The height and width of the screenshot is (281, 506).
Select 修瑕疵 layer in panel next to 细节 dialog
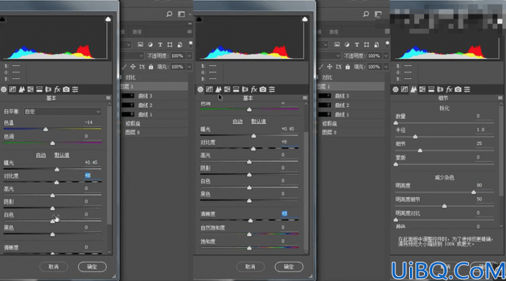[x=351, y=123]
